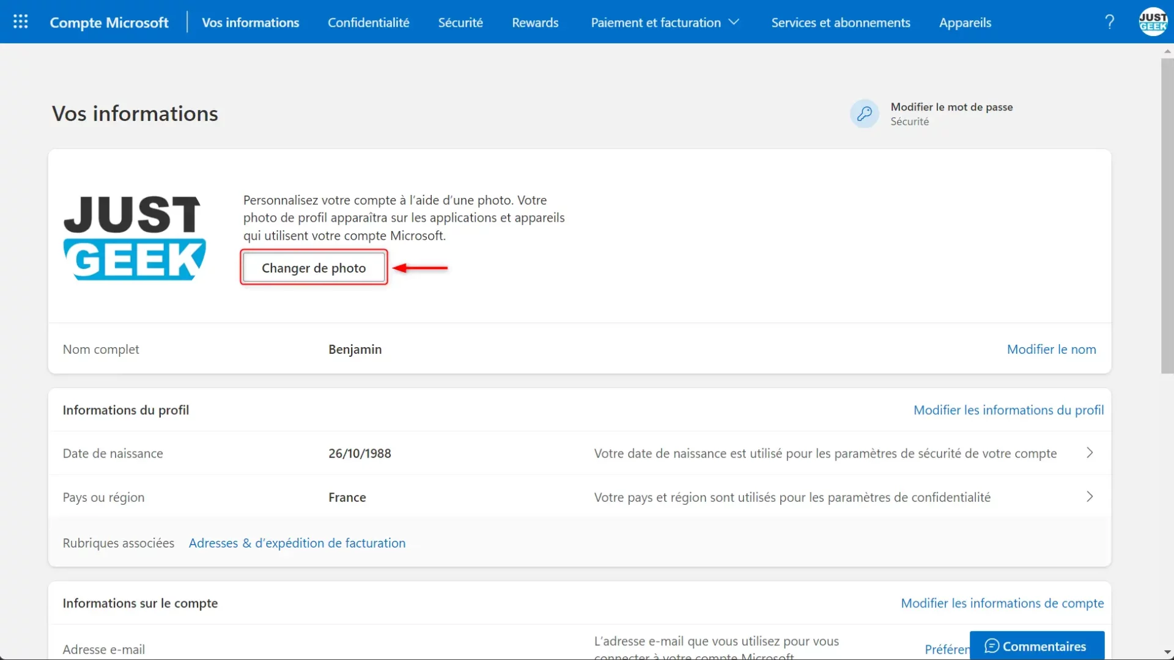This screenshot has width=1174, height=660.
Task: Click Modifier le mot de passe
Action: coord(951,107)
